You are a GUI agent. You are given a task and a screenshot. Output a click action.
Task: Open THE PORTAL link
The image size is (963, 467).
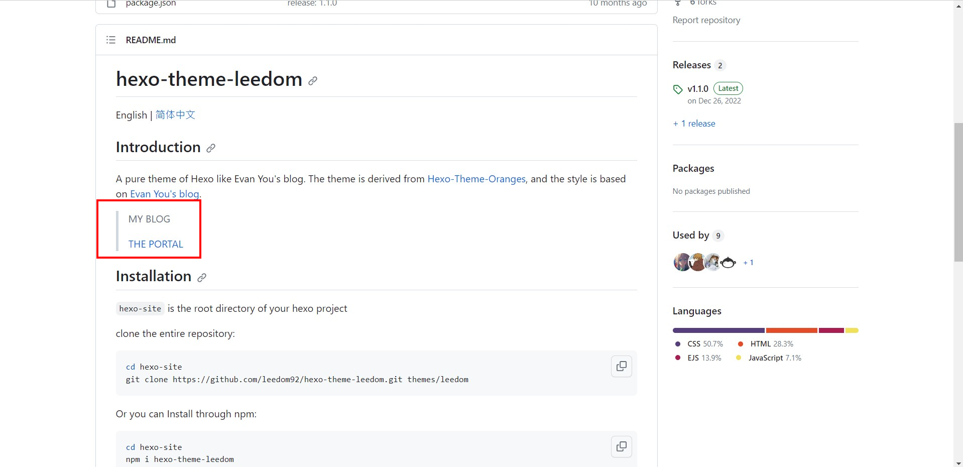156,244
